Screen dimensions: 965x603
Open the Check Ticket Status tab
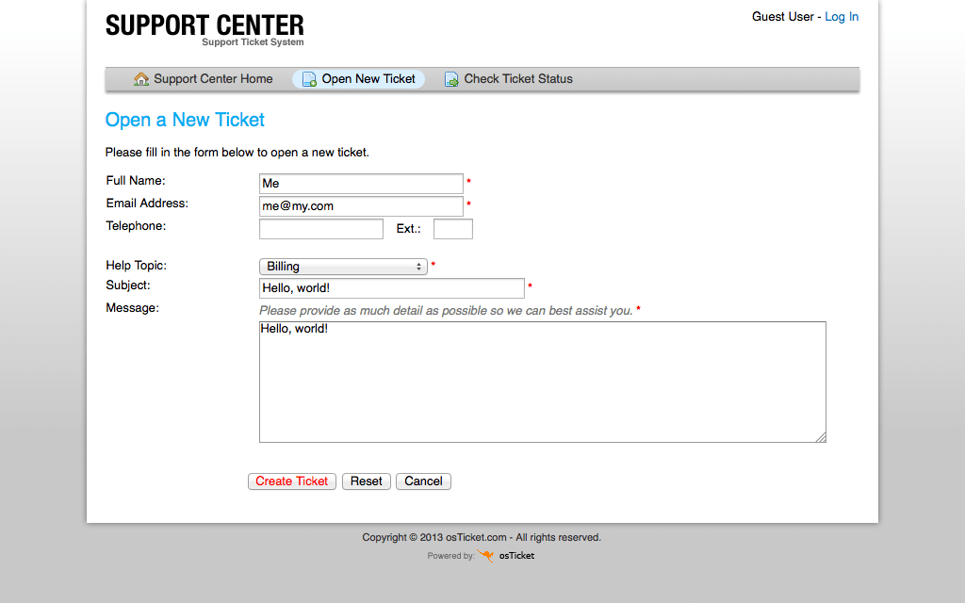point(518,79)
